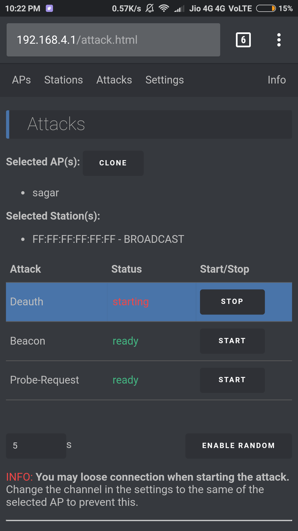Switch to the Stations tab
The image size is (298, 531).
coord(63,80)
